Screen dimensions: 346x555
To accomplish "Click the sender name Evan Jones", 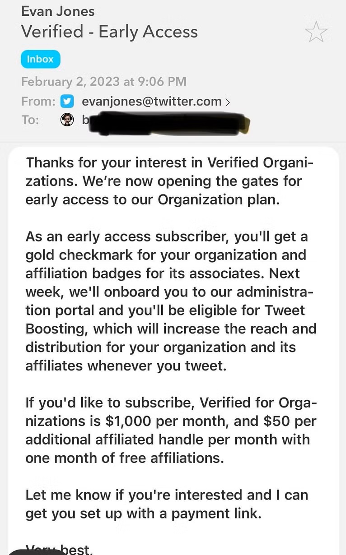I will coord(58,10).
